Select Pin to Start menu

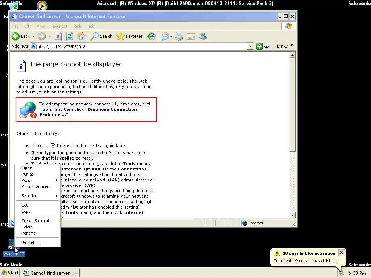click(x=37, y=186)
